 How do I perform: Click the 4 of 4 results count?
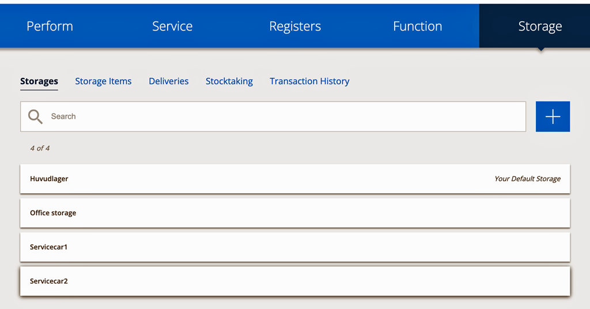pyautogui.click(x=40, y=148)
